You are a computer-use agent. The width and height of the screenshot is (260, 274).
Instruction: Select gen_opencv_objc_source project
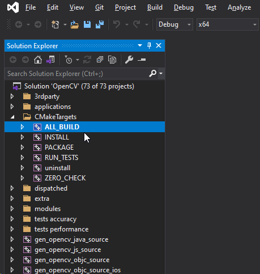72,260
